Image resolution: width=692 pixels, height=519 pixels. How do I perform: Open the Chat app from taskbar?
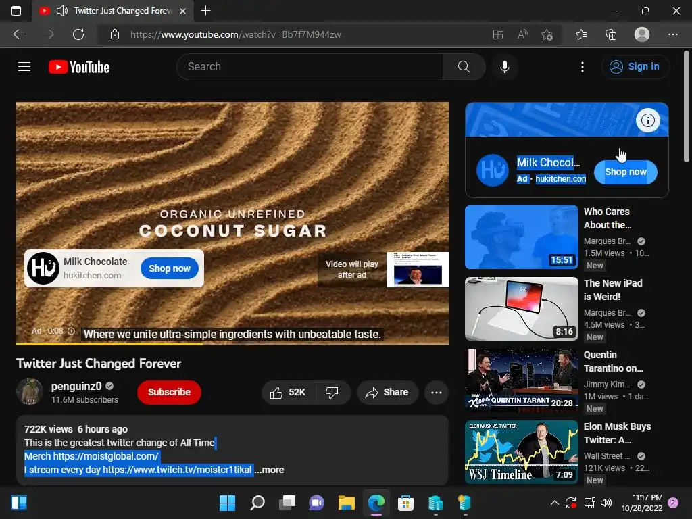(316, 503)
